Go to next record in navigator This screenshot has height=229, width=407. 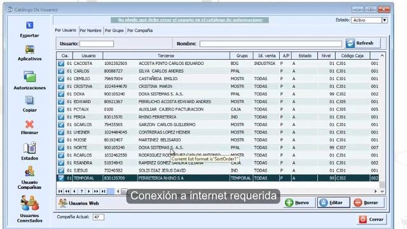[x=89, y=191]
